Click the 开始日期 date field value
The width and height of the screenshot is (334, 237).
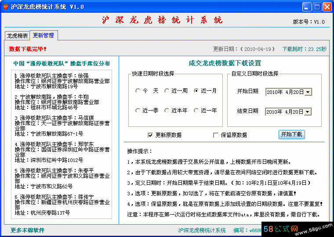[x=285, y=92]
